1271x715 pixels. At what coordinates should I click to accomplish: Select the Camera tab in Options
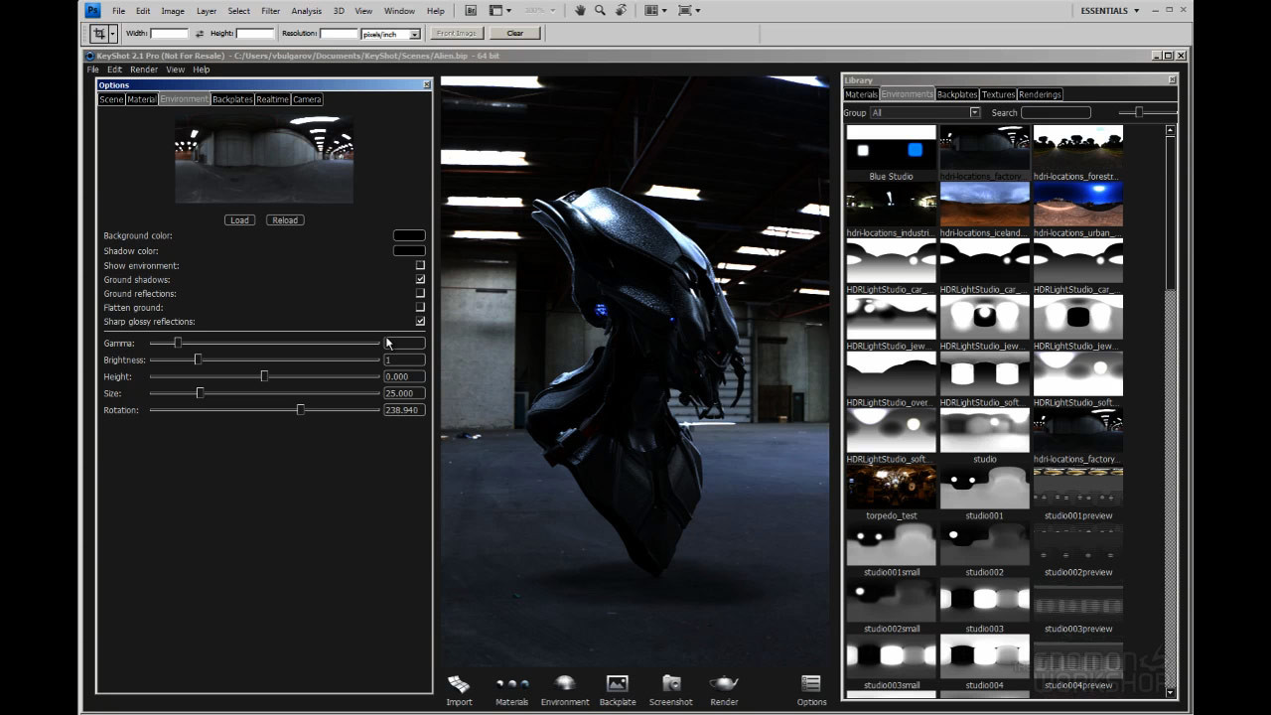pyautogui.click(x=307, y=99)
